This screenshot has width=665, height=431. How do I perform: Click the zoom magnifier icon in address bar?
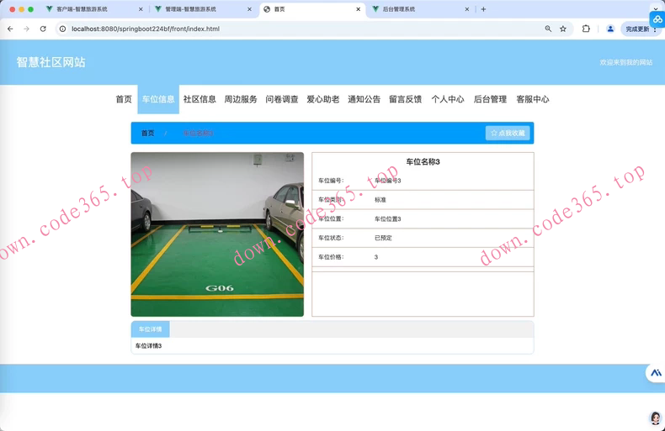click(x=548, y=29)
